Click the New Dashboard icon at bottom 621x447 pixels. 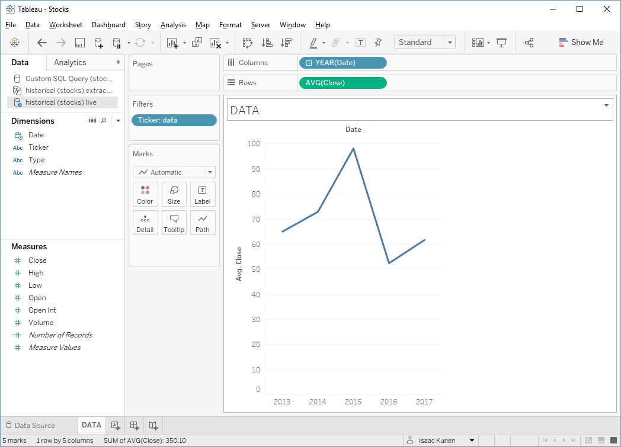(135, 426)
